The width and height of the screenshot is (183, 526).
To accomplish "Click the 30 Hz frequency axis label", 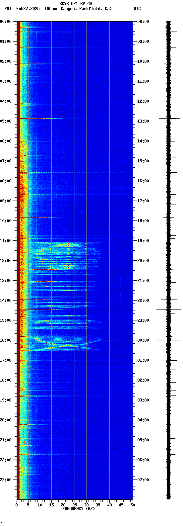I will (86, 505).
